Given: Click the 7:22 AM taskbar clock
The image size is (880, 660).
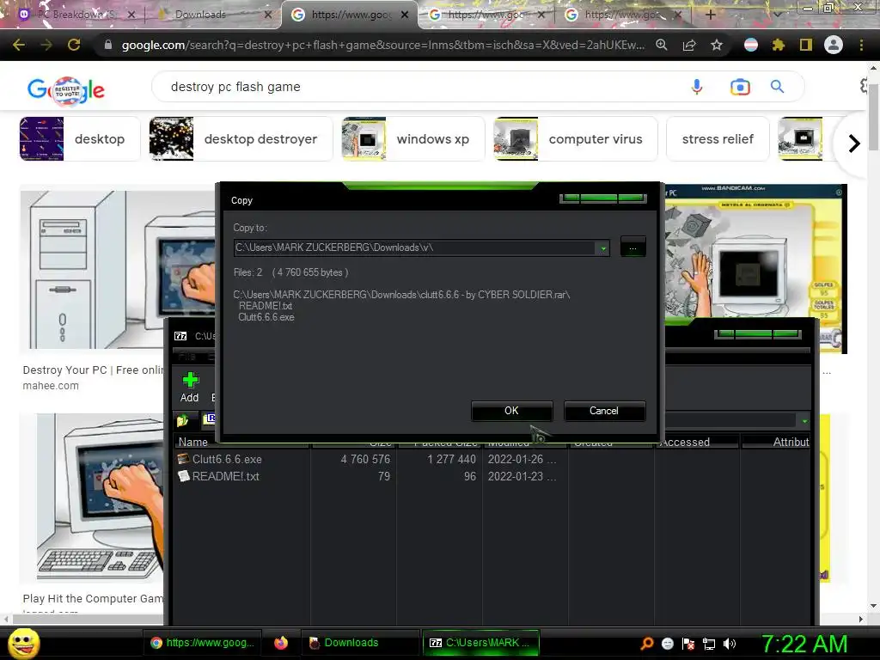Looking at the screenshot, I should point(804,644).
